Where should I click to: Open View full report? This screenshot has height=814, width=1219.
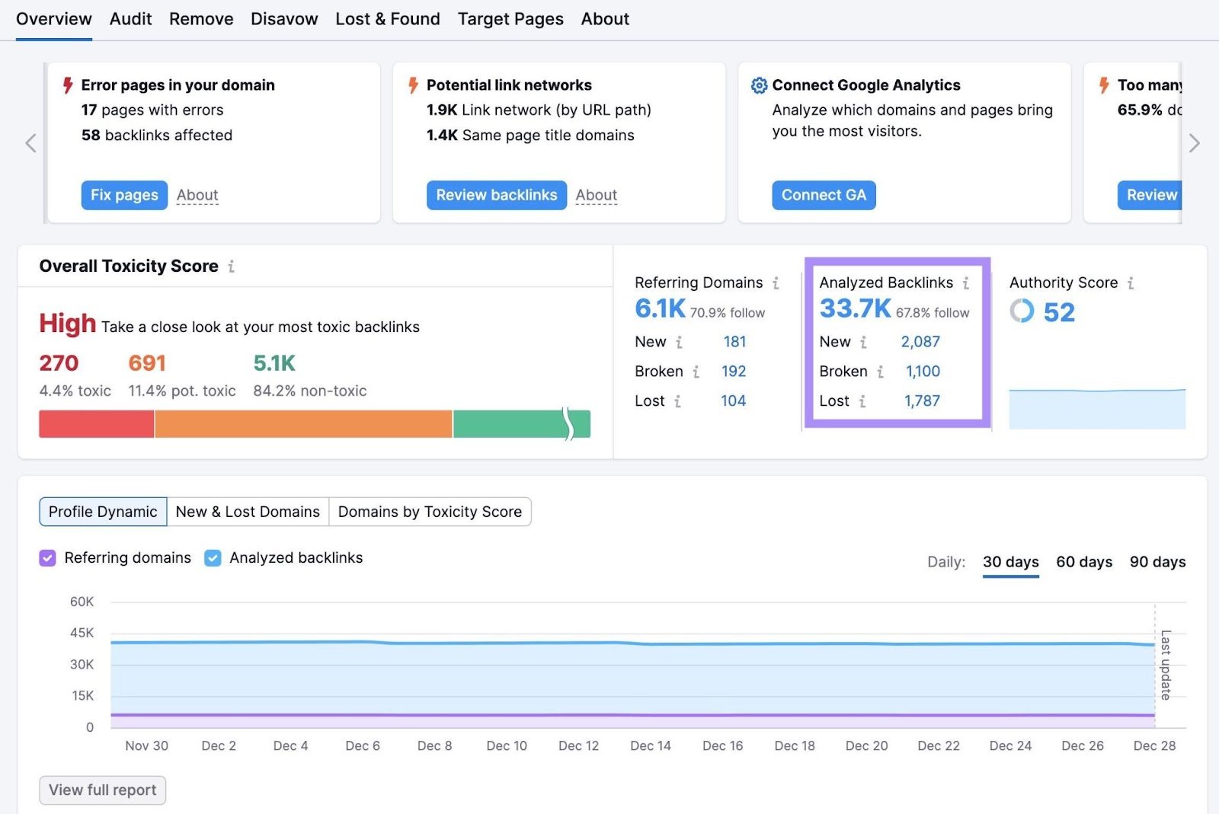click(x=102, y=790)
